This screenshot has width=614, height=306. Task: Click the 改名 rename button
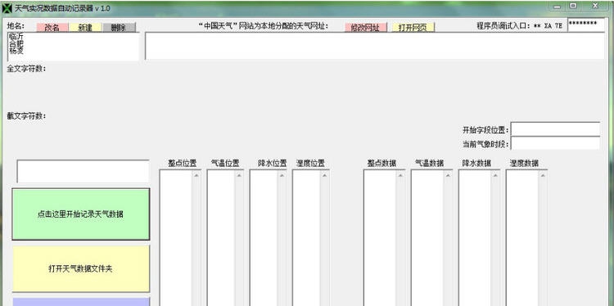coord(52,27)
